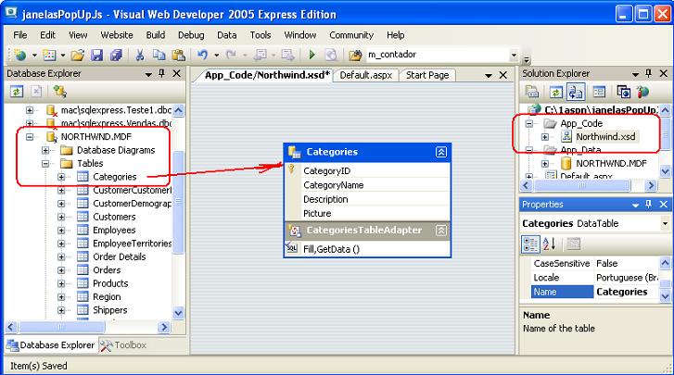This screenshot has width=674, height=375.
Task: Expand the Orders table node
Action: click(x=61, y=270)
